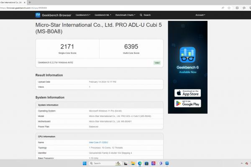Switch to Microsoft Edge in taskbar
Screen dimensions: 251x167
140,163
